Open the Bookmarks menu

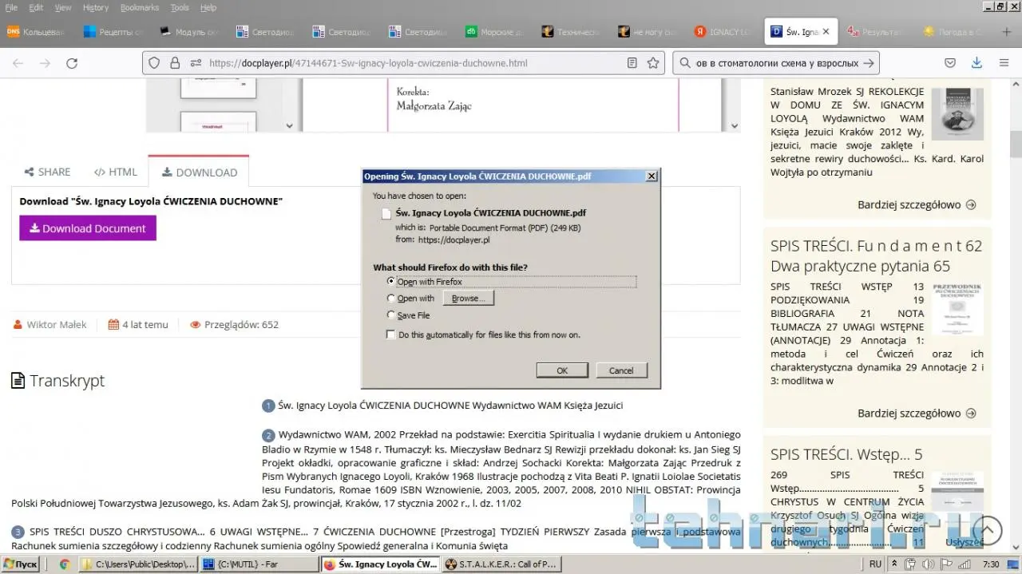pyautogui.click(x=140, y=7)
